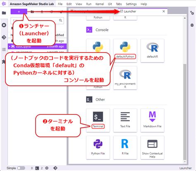The height and width of the screenshot is (171, 196).
Task: Open the Git sidebar panel icon
Action: pyautogui.click(x=4, y=37)
